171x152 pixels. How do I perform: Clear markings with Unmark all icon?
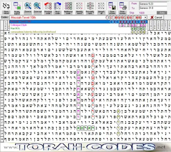[101, 6]
